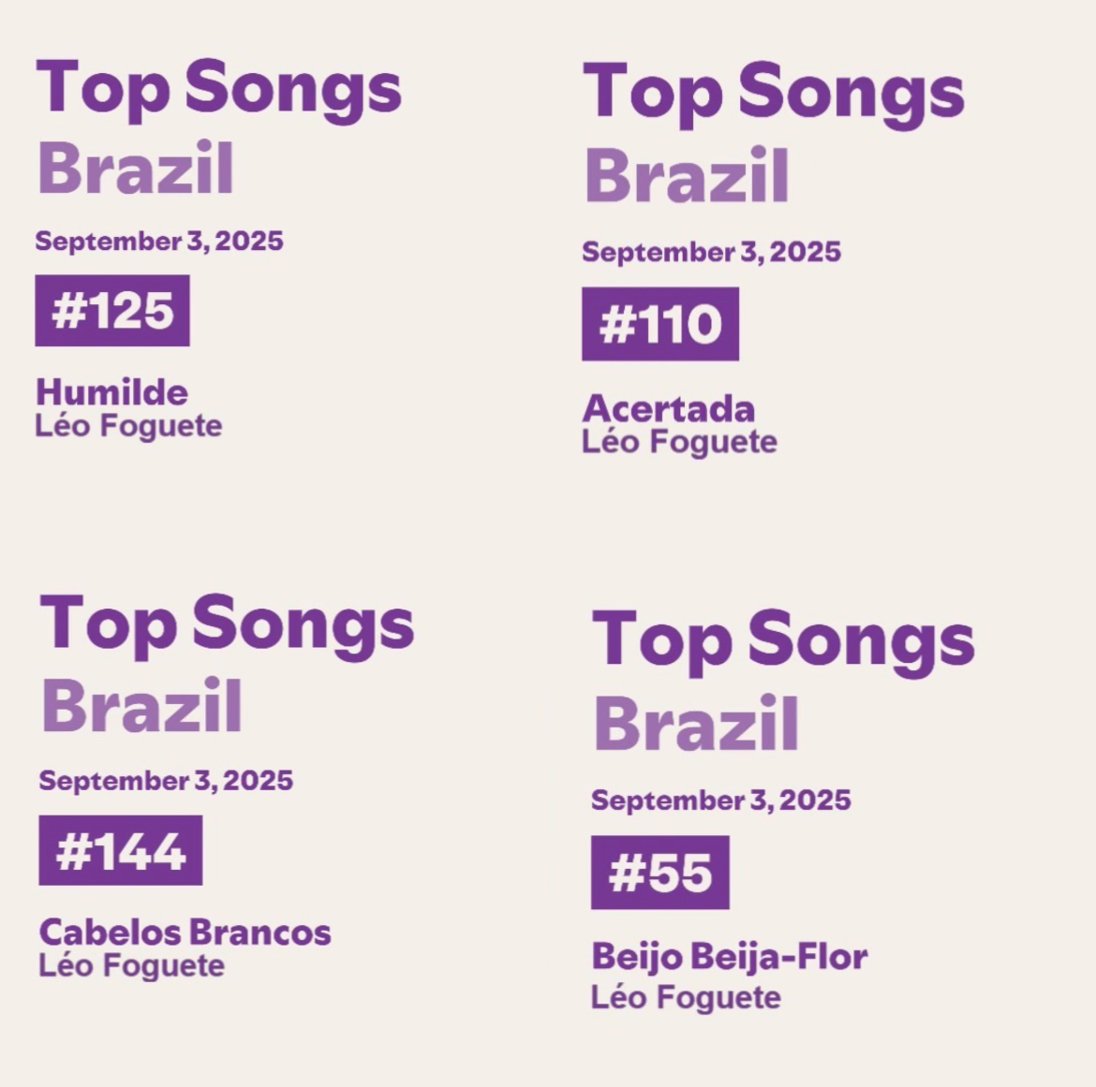Open the Cabelos Brancos song title
This screenshot has width=1096, height=1087.
(x=185, y=932)
